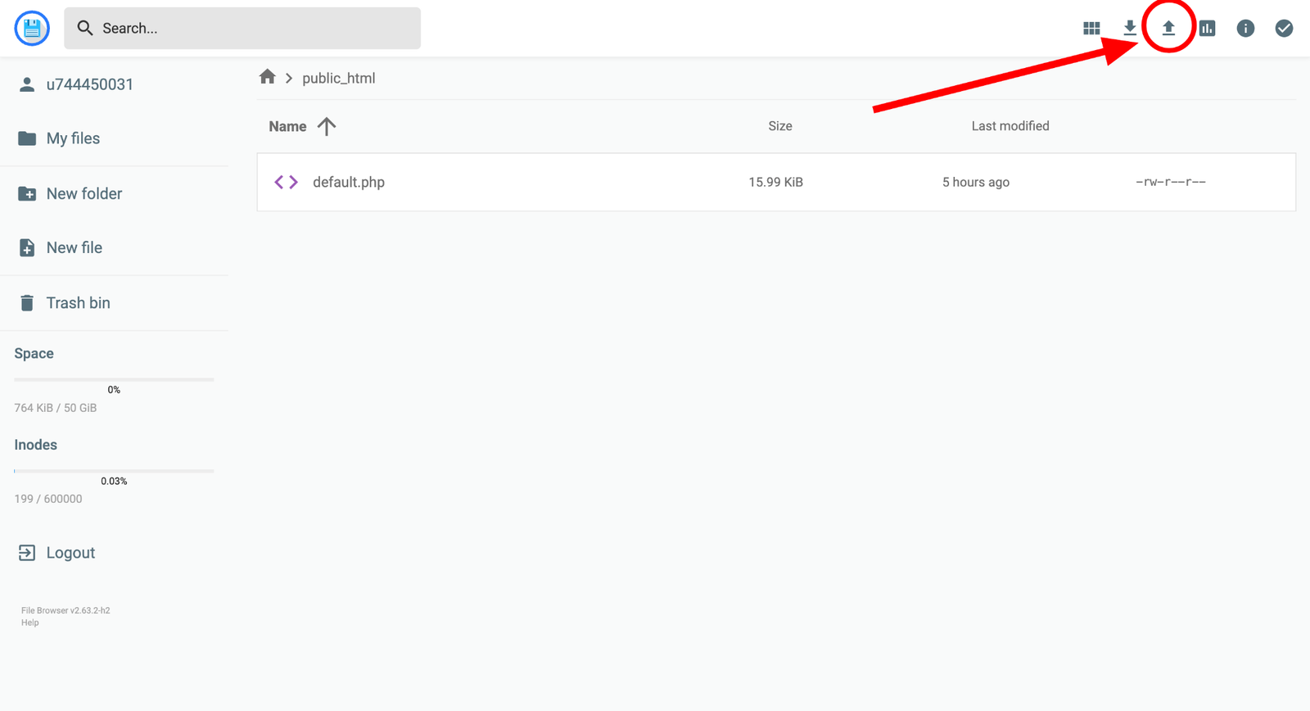The height and width of the screenshot is (711, 1310).
Task: Click the Inodes heading in the sidebar
Action: [35, 445]
